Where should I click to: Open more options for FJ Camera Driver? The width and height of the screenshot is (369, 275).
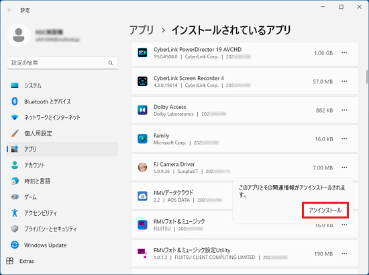tap(344, 167)
